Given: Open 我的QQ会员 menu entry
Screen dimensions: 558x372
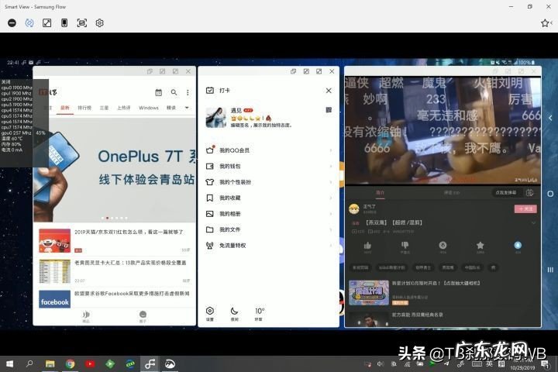Looking at the screenshot, I should pos(269,150).
